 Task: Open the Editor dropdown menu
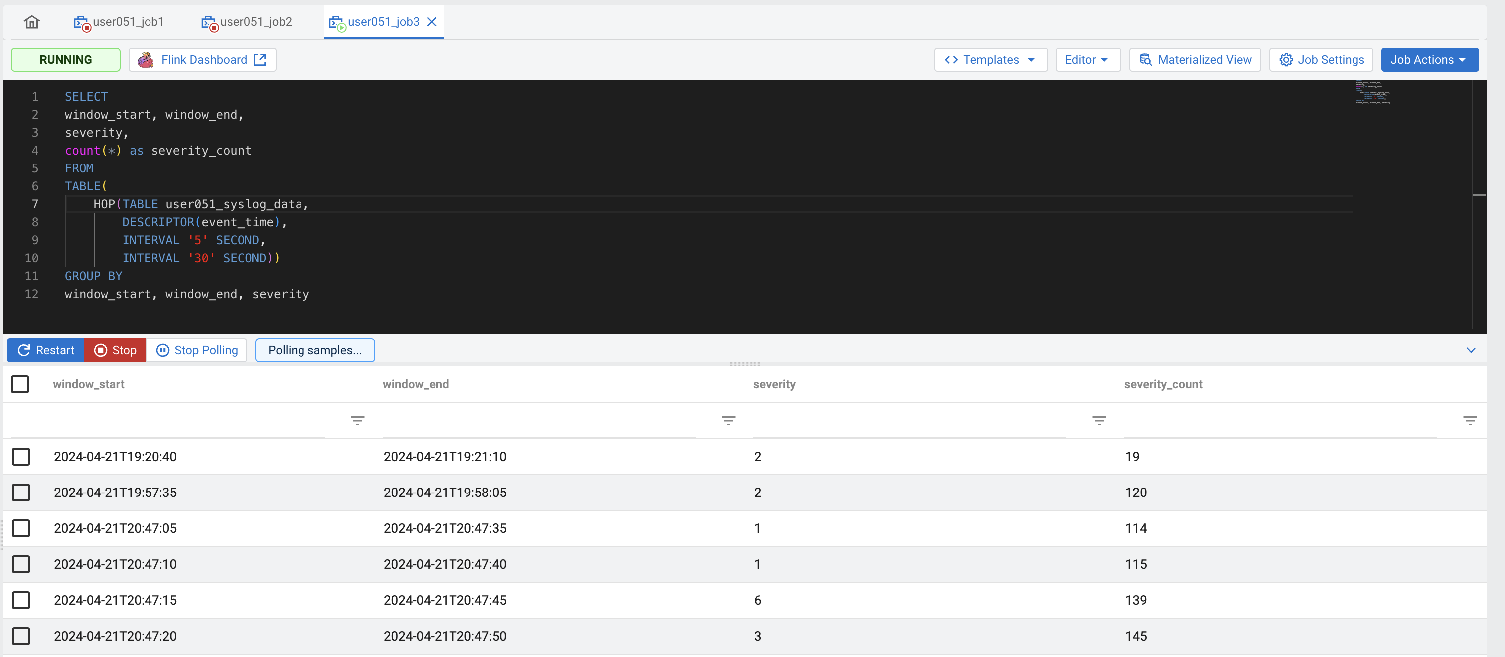1087,60
